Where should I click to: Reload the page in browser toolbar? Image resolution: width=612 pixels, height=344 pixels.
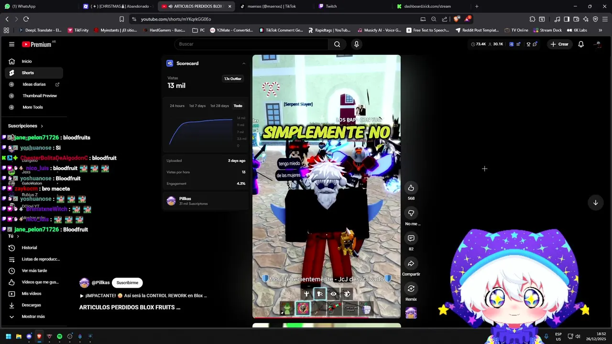pos(26,19)
